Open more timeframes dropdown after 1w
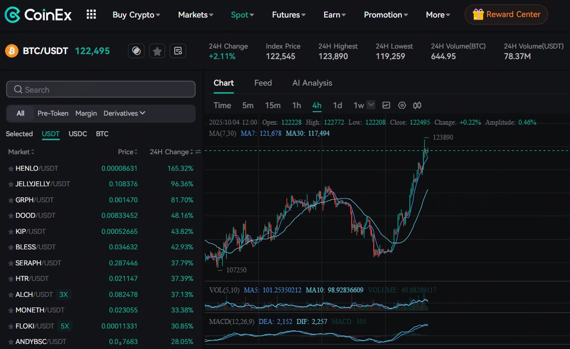Screen dimensions: 570x349 371,105
